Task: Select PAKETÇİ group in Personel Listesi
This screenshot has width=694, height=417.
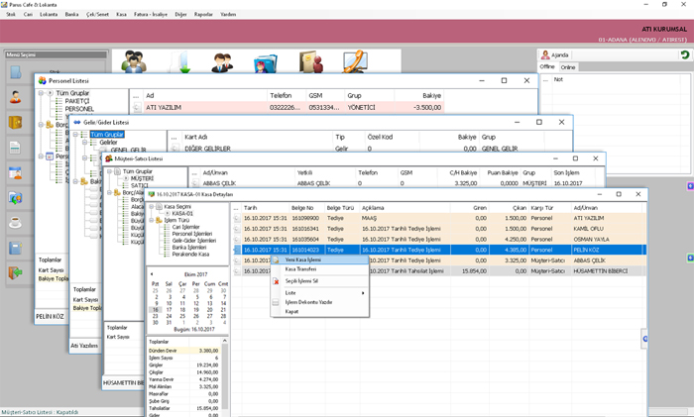Action: click(x=77, y=101)
